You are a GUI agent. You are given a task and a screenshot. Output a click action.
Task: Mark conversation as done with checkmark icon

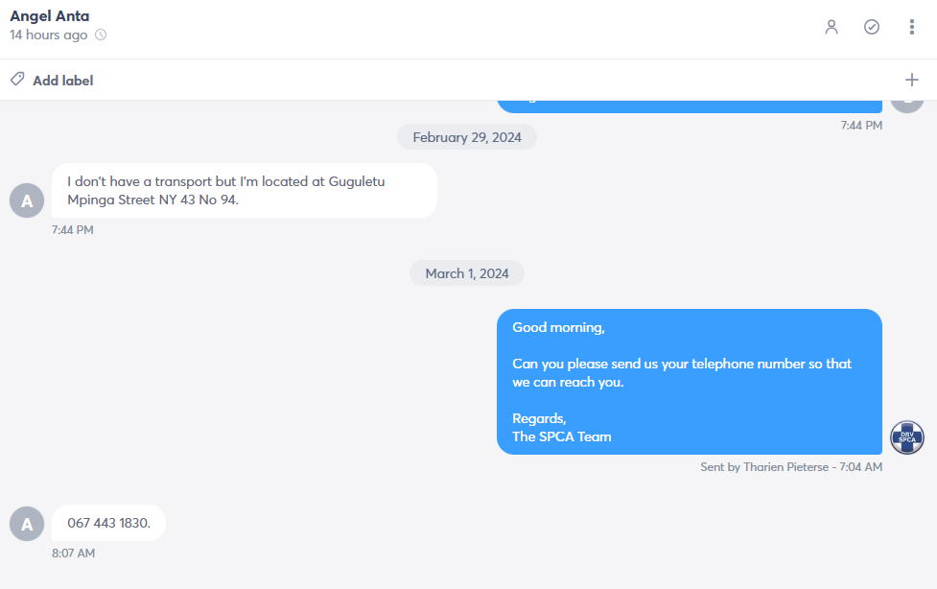(x=872, y=27)
